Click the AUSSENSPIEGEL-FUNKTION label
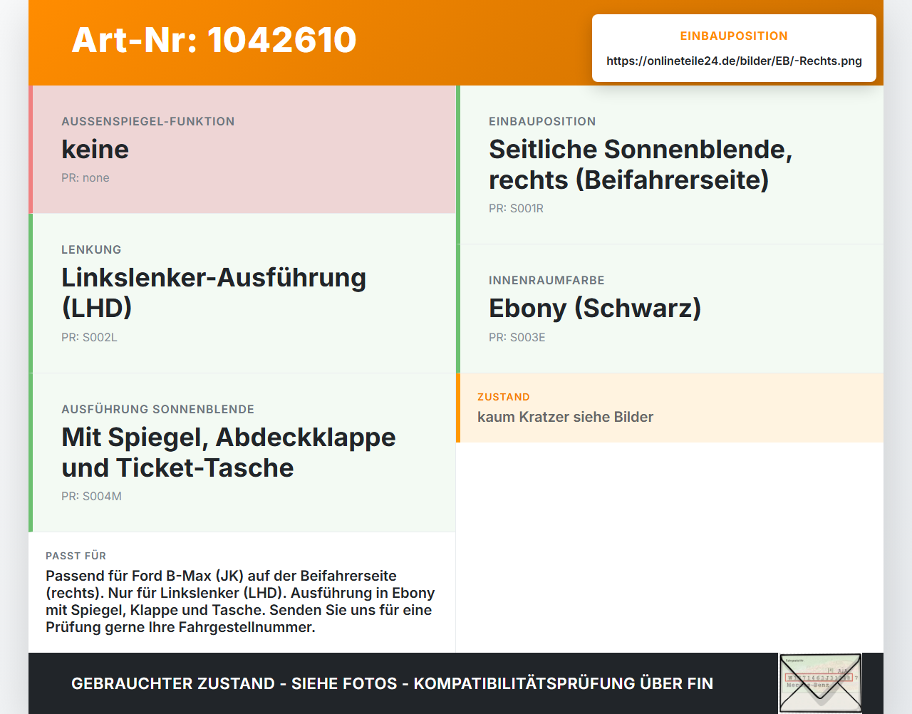 (148, 121)
